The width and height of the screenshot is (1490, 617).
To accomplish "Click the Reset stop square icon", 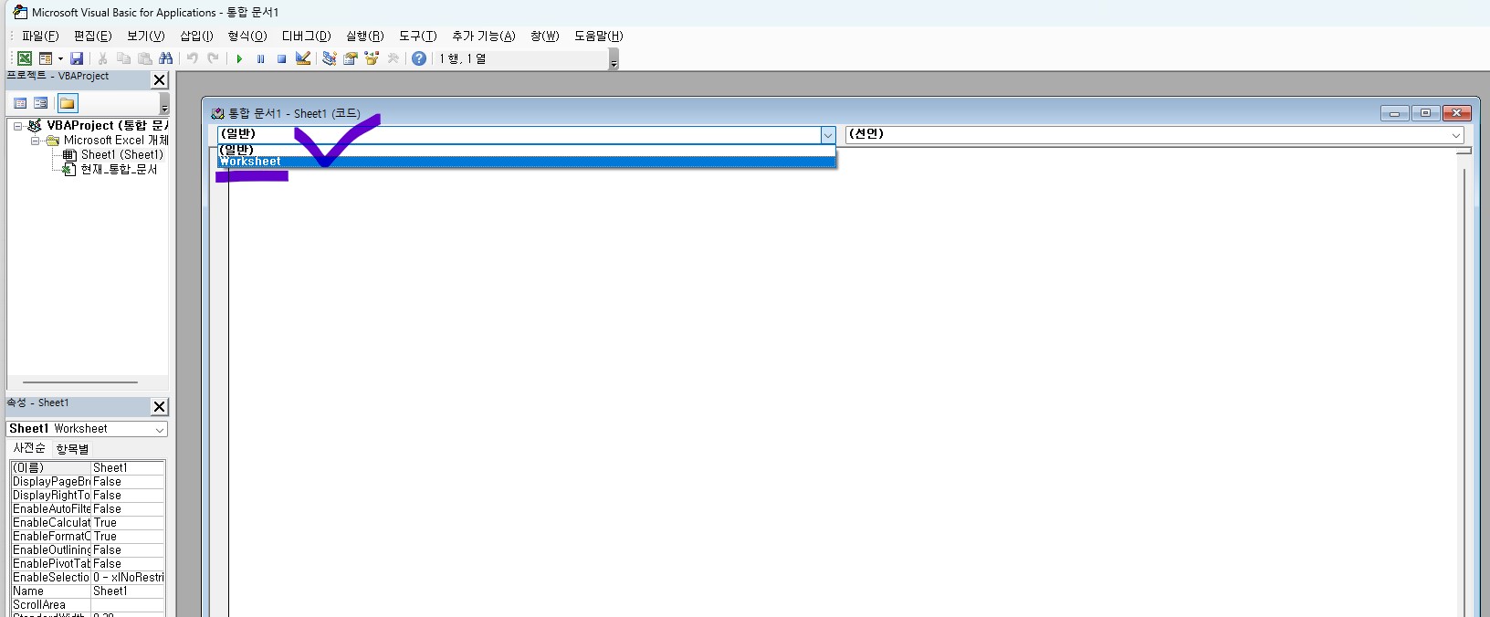I will (x=281, y=58).
